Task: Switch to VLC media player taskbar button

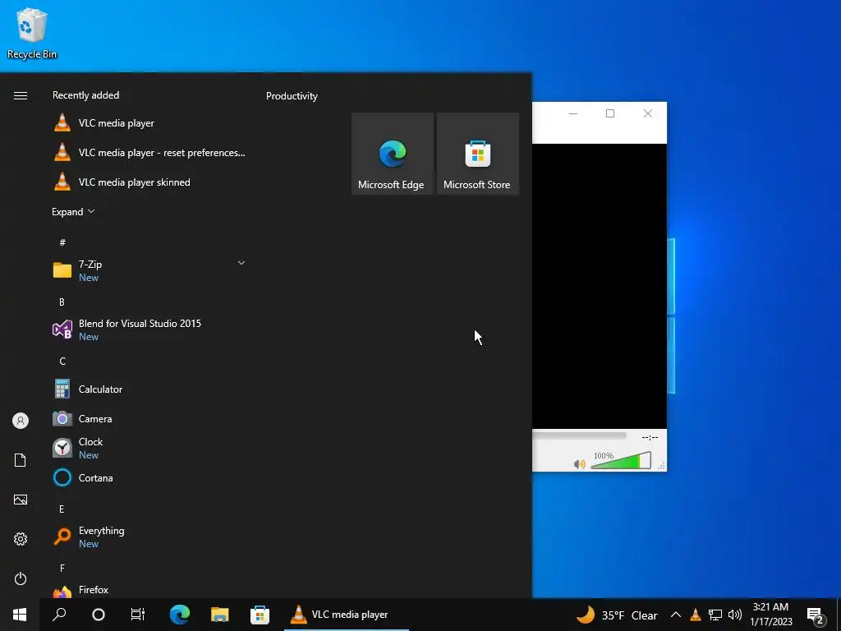Action: (x=347, y=615)
